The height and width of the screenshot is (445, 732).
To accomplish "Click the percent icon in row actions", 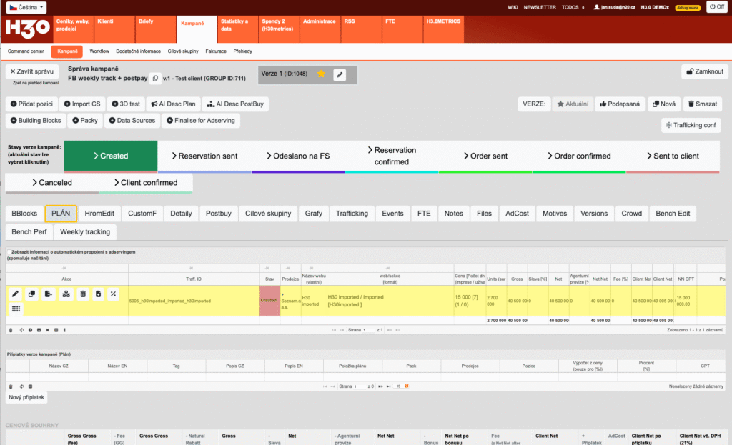I will coord(114,294).
